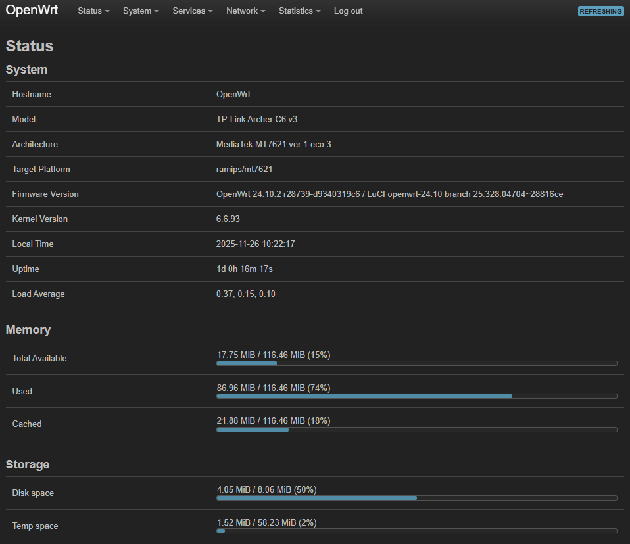Click the Temp space usage bar

point(416,531)
